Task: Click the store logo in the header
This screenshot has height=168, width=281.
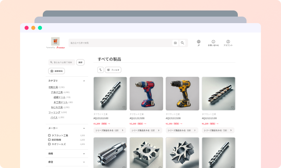Action: [55, 41]
